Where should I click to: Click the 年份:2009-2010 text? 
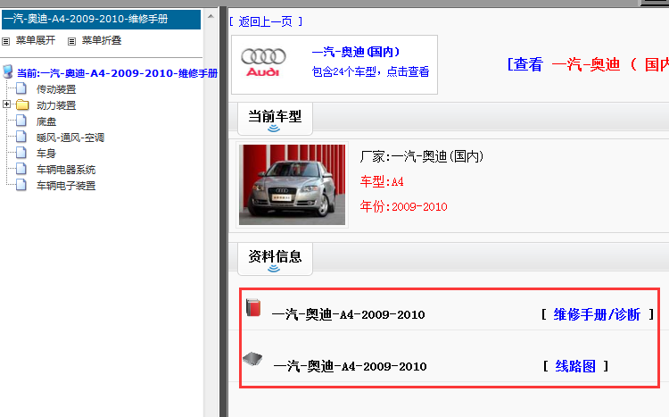coord(403,206)
